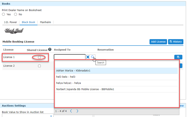Click the Search magnifier icon for License 1

coord(92,57)
